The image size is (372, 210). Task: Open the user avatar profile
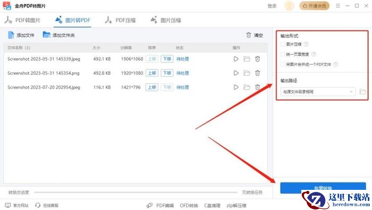(289, 6)
